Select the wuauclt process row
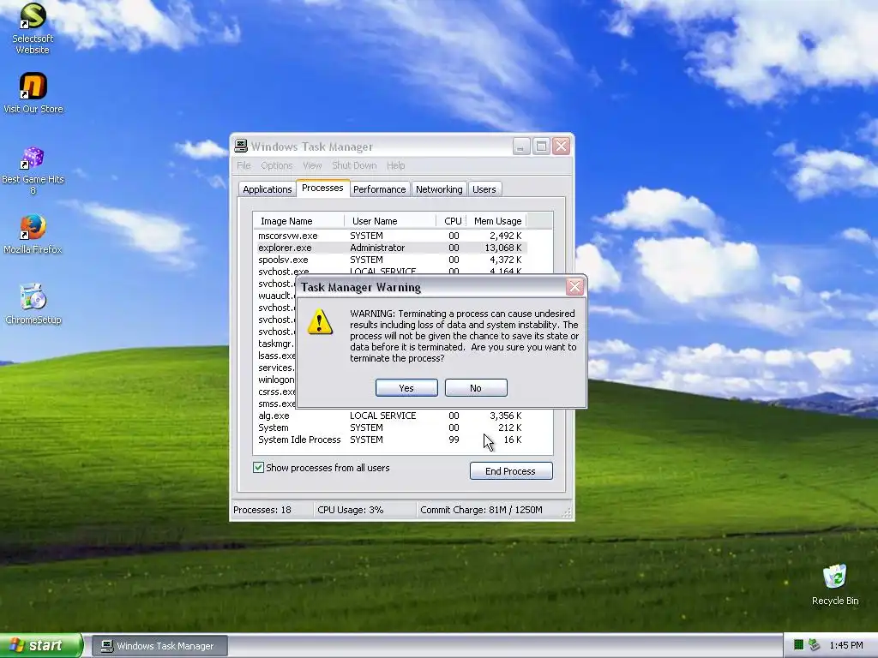The height and width of the screenshot is (658, 878). coord(275,296)
